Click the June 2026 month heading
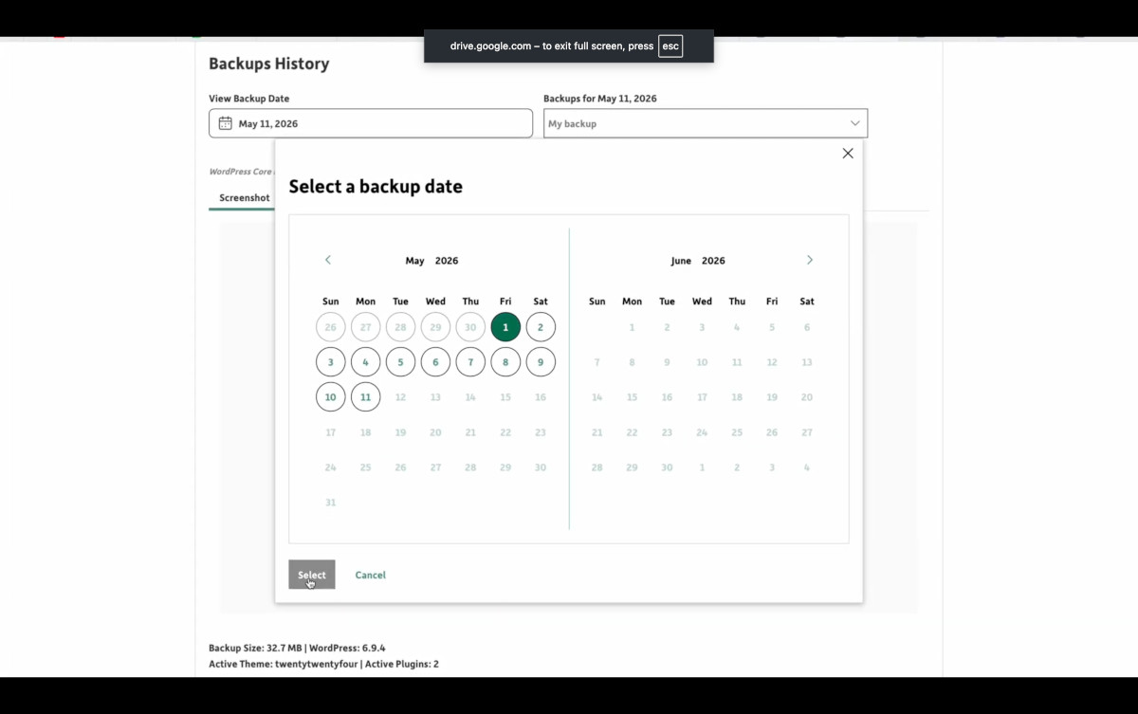Screen dimensions: 1138x714 (x=697, y=261)
